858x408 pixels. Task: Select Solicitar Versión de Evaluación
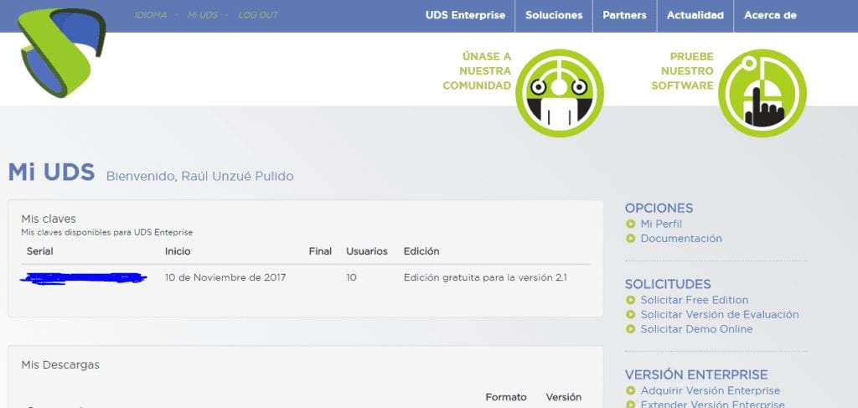tap(719, 315)
